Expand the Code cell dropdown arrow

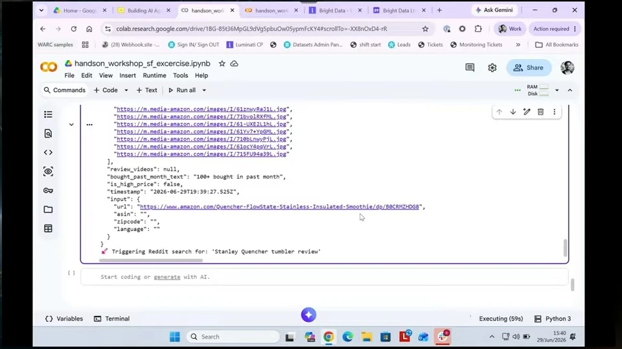point(126,90)
